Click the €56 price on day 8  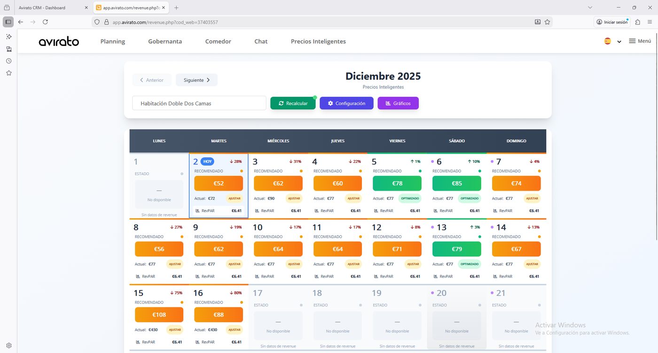pos(159,249)
